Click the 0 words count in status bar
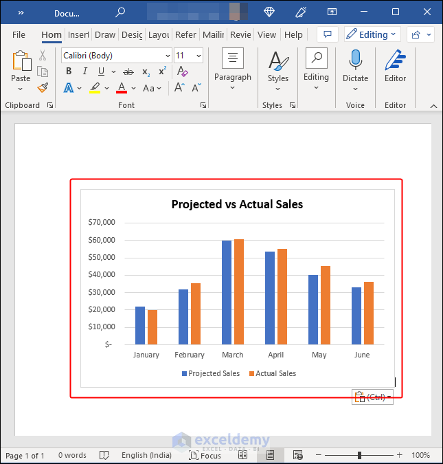 point(72,455)
